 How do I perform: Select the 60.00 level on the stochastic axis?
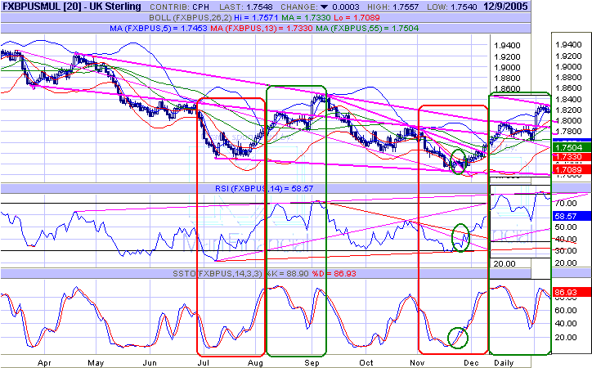(566, 310)
